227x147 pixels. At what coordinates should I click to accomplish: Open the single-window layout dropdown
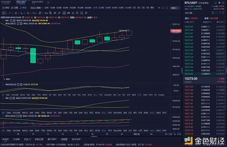[175, 8]
